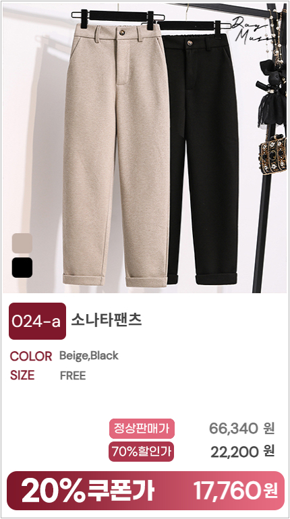Click the 66,340 원 regular price

tap(242, 428)
